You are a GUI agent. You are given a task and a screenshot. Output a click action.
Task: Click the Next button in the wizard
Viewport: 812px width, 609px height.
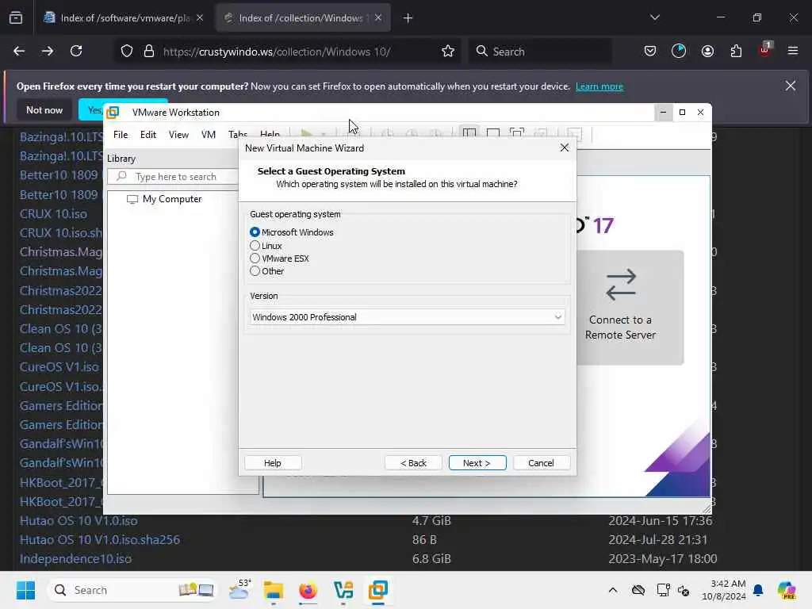(x=477, y=463)
